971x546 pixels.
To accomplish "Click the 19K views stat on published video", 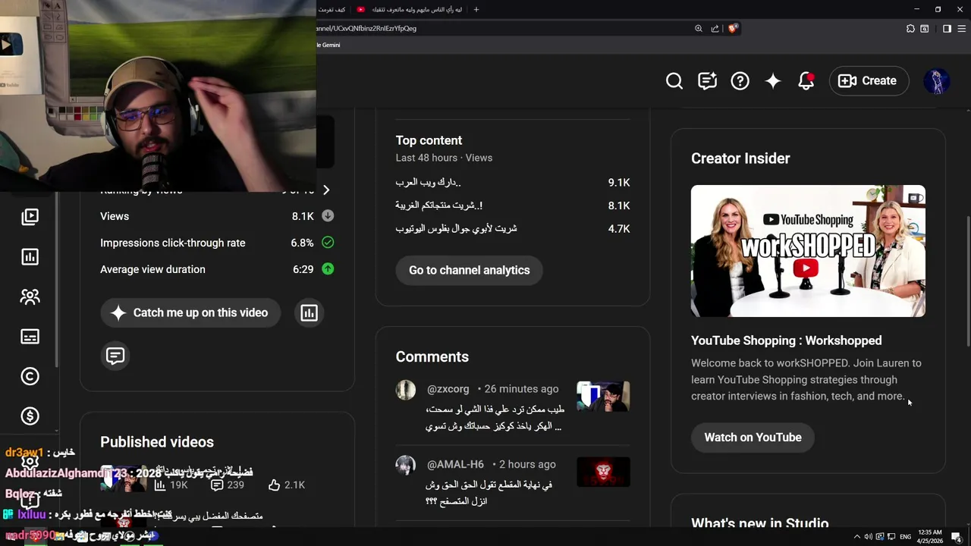I will click(171, 485).
